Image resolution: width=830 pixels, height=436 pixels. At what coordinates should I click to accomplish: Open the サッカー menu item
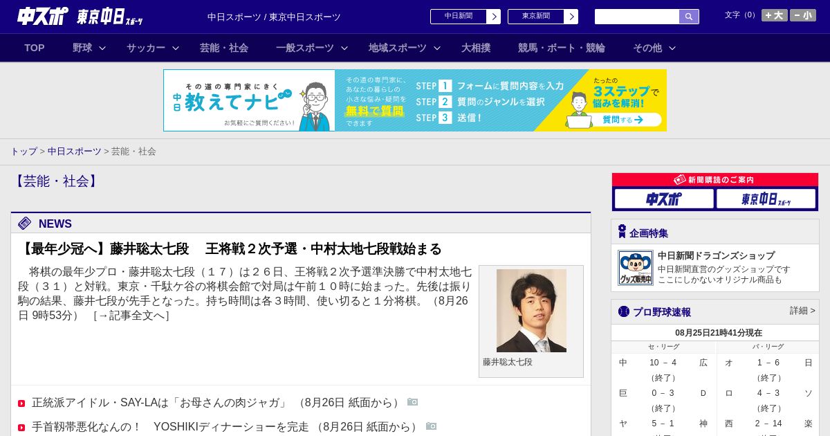146,48
